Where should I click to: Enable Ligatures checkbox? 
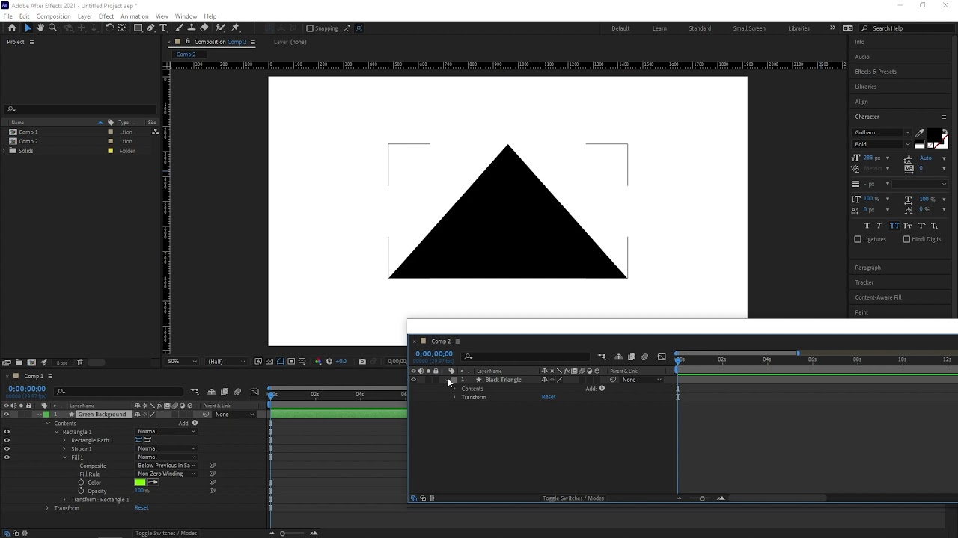click(858, 239)
